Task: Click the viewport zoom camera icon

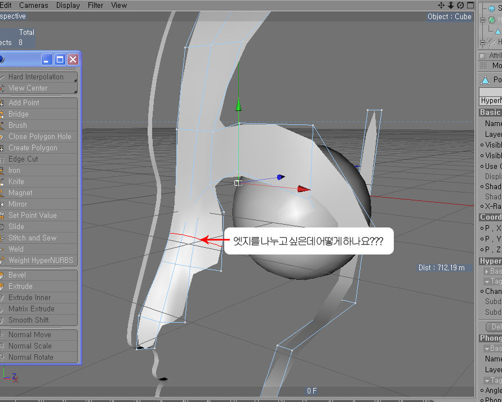Action: 451,5
